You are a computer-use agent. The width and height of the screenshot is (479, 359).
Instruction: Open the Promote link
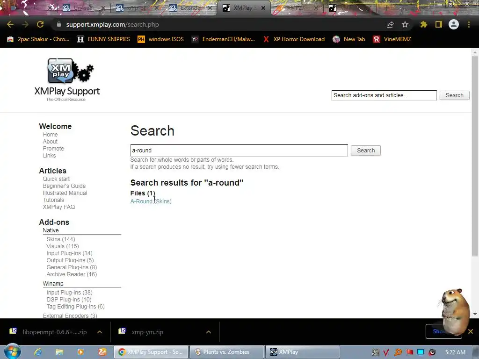[53, 148]
